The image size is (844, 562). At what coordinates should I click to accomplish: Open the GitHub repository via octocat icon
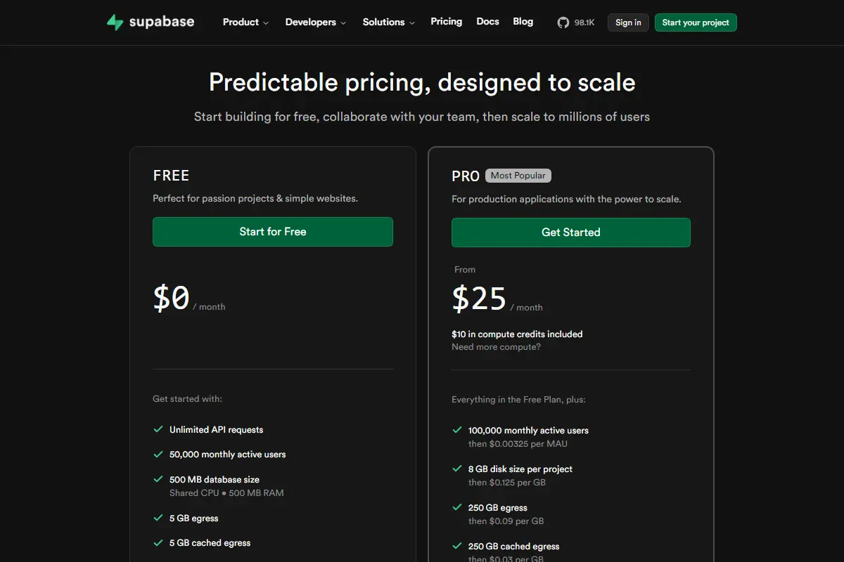[x=563, y=22]
